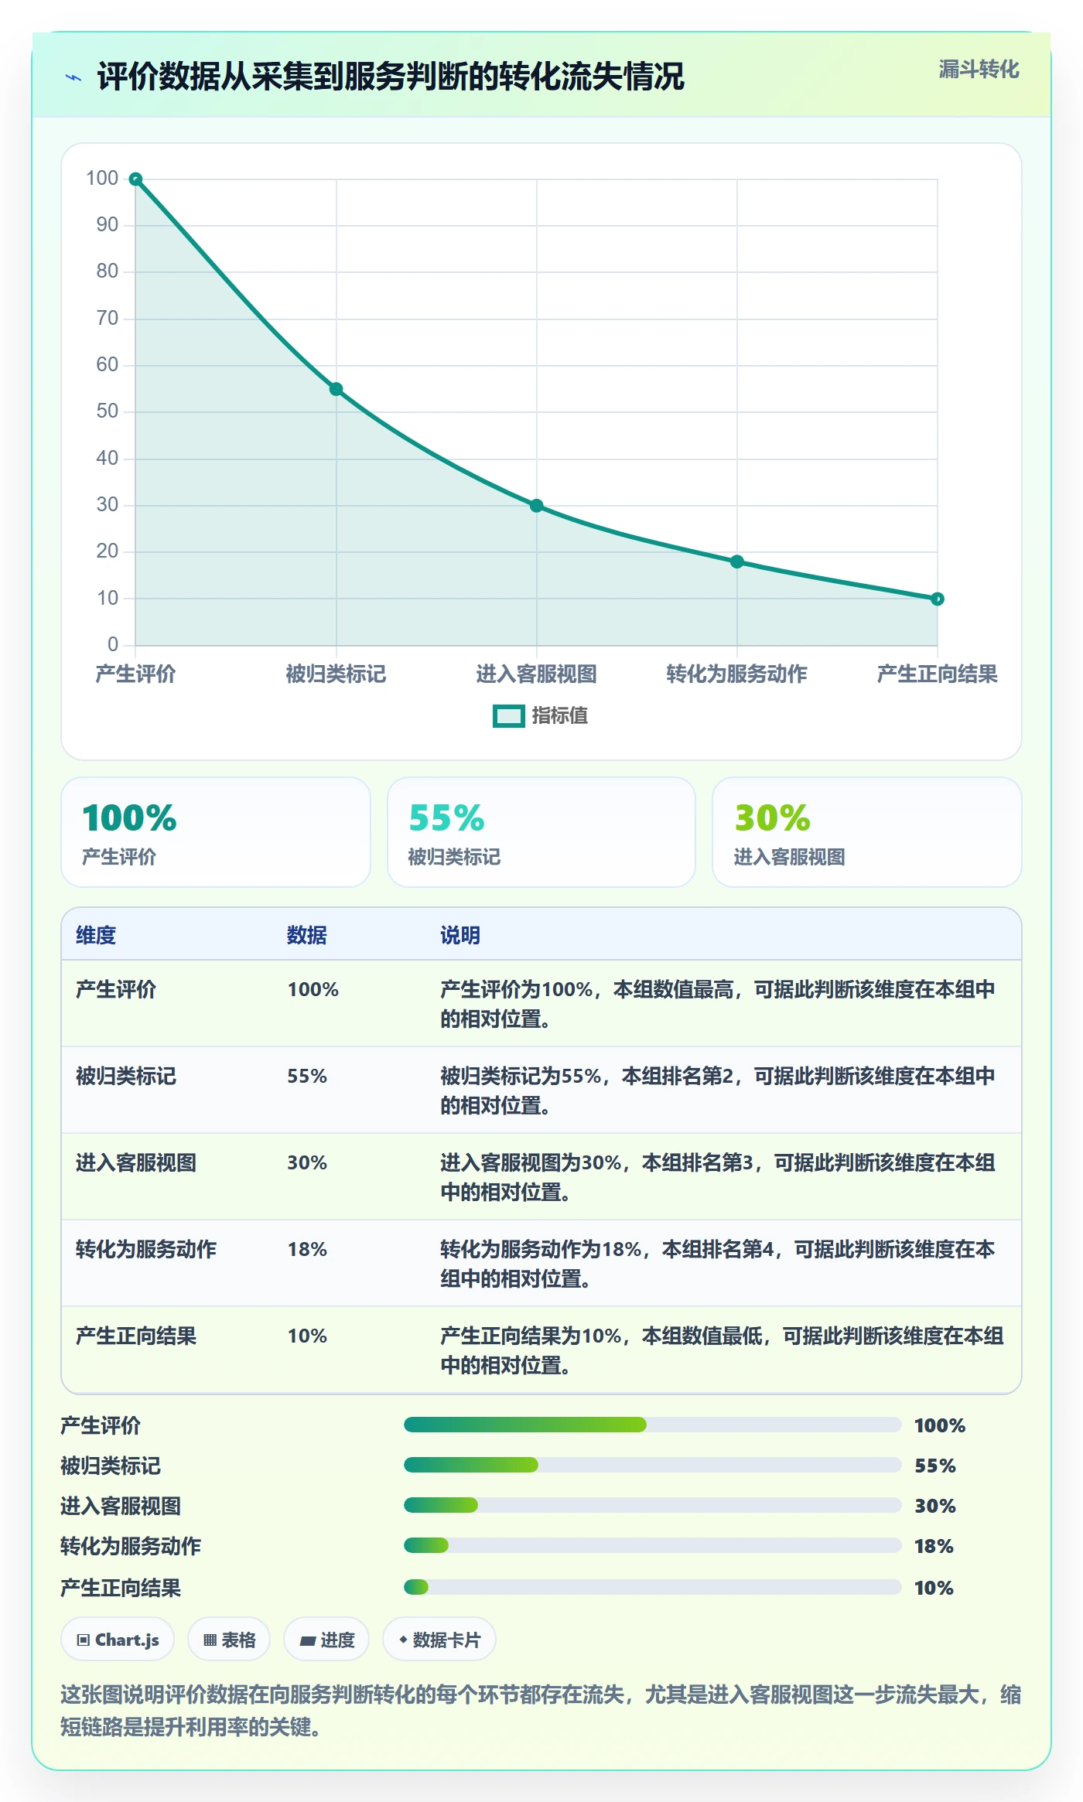Image resolution: width=1083 pixels, height=1802 pixels.
Task: Click the 漏斗转化 tag
Action: (979, 70)
